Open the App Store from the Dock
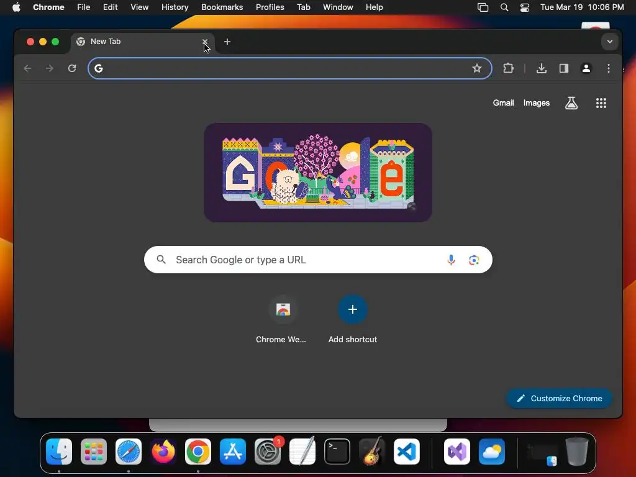The image size is (636, 477). pyautogui.click(x=233, y=452)
